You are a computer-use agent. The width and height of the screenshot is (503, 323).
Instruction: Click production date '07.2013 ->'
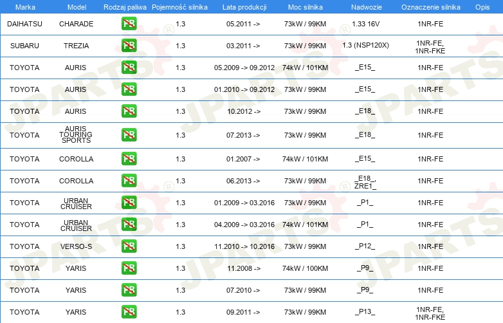[x=243, y=135]
